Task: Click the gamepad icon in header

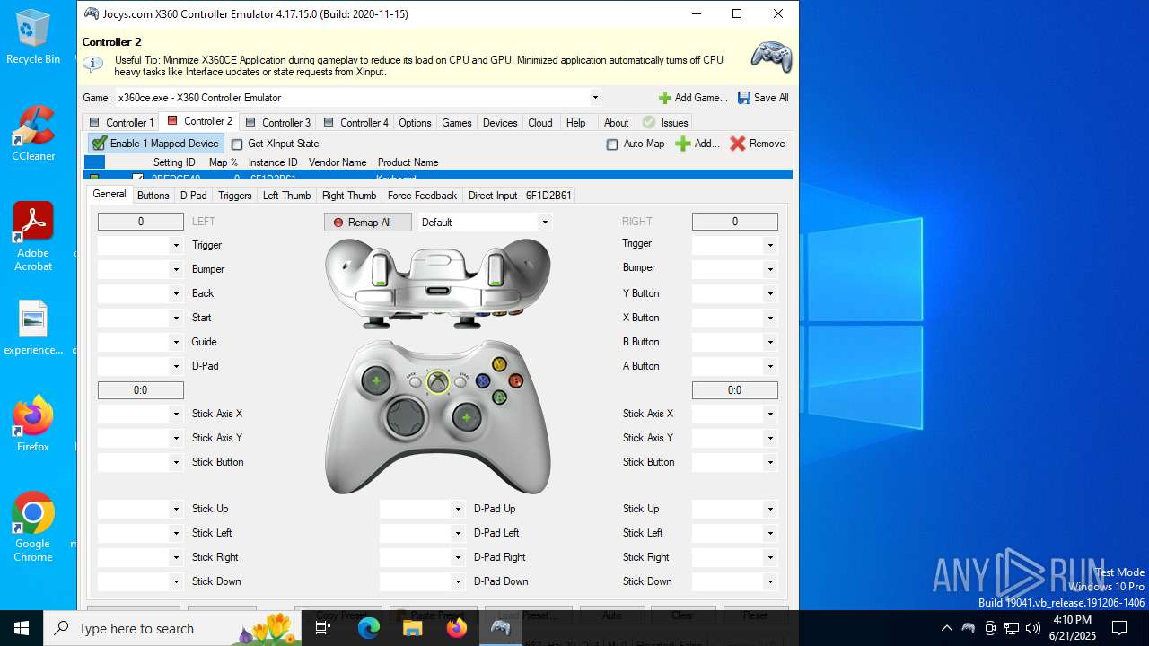Action: click(771, 57)
